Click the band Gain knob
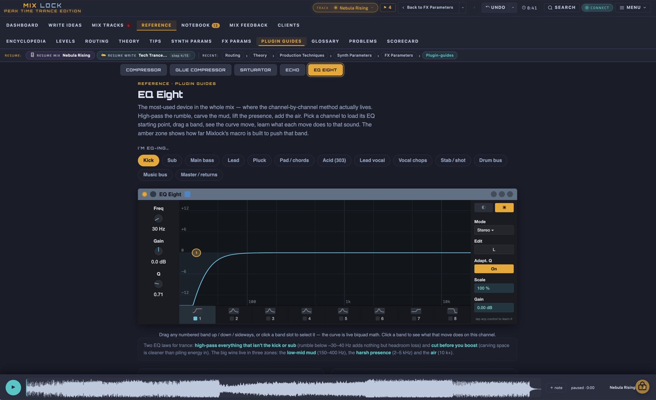656x400 pixels. (158, 251)
